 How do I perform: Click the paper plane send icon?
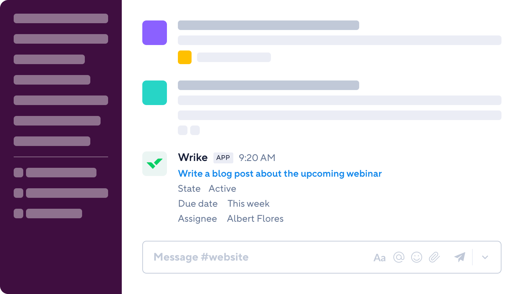point(460,257)
